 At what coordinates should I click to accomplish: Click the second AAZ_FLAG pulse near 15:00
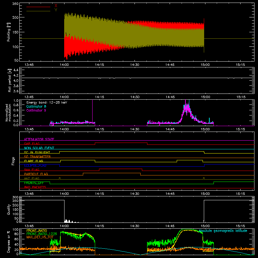pos(204,178)
